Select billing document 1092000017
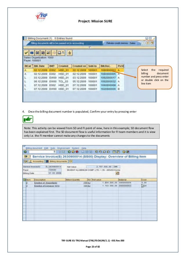Image resolution: width=185 pixels, height=262 pixels. click(x=108, y=78)
